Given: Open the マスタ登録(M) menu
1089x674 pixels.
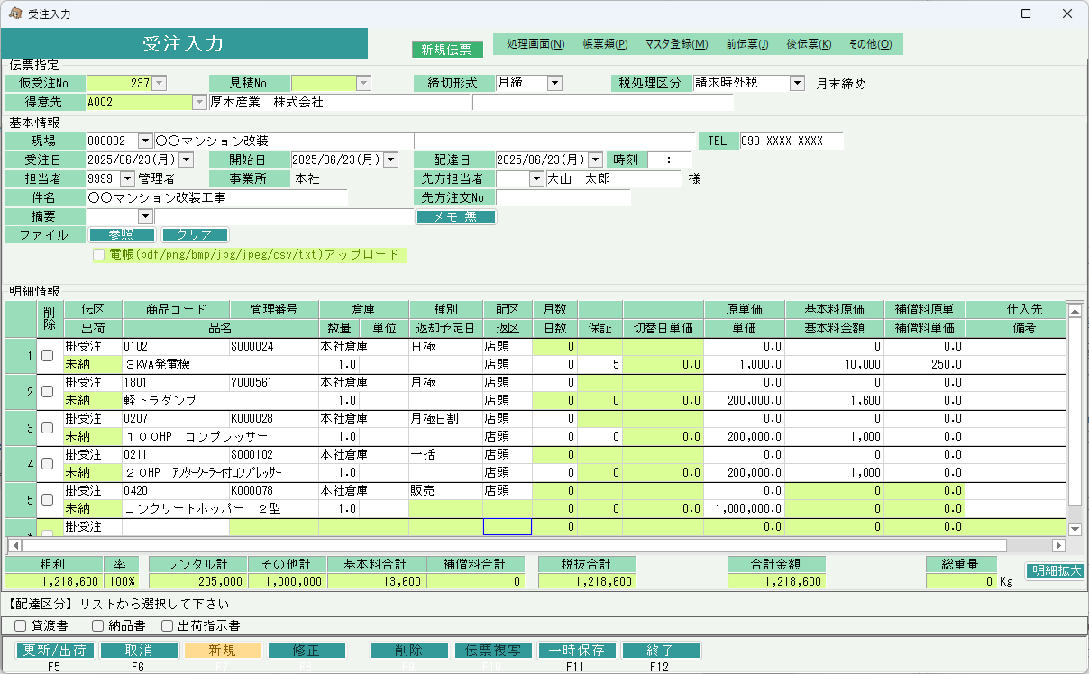Looking at the screenshot, I should [676, 44].
